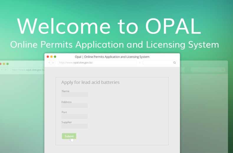Click the green maximize window dot
The height and width of the screenshot is (153, 233).
[x=55, y=57]
